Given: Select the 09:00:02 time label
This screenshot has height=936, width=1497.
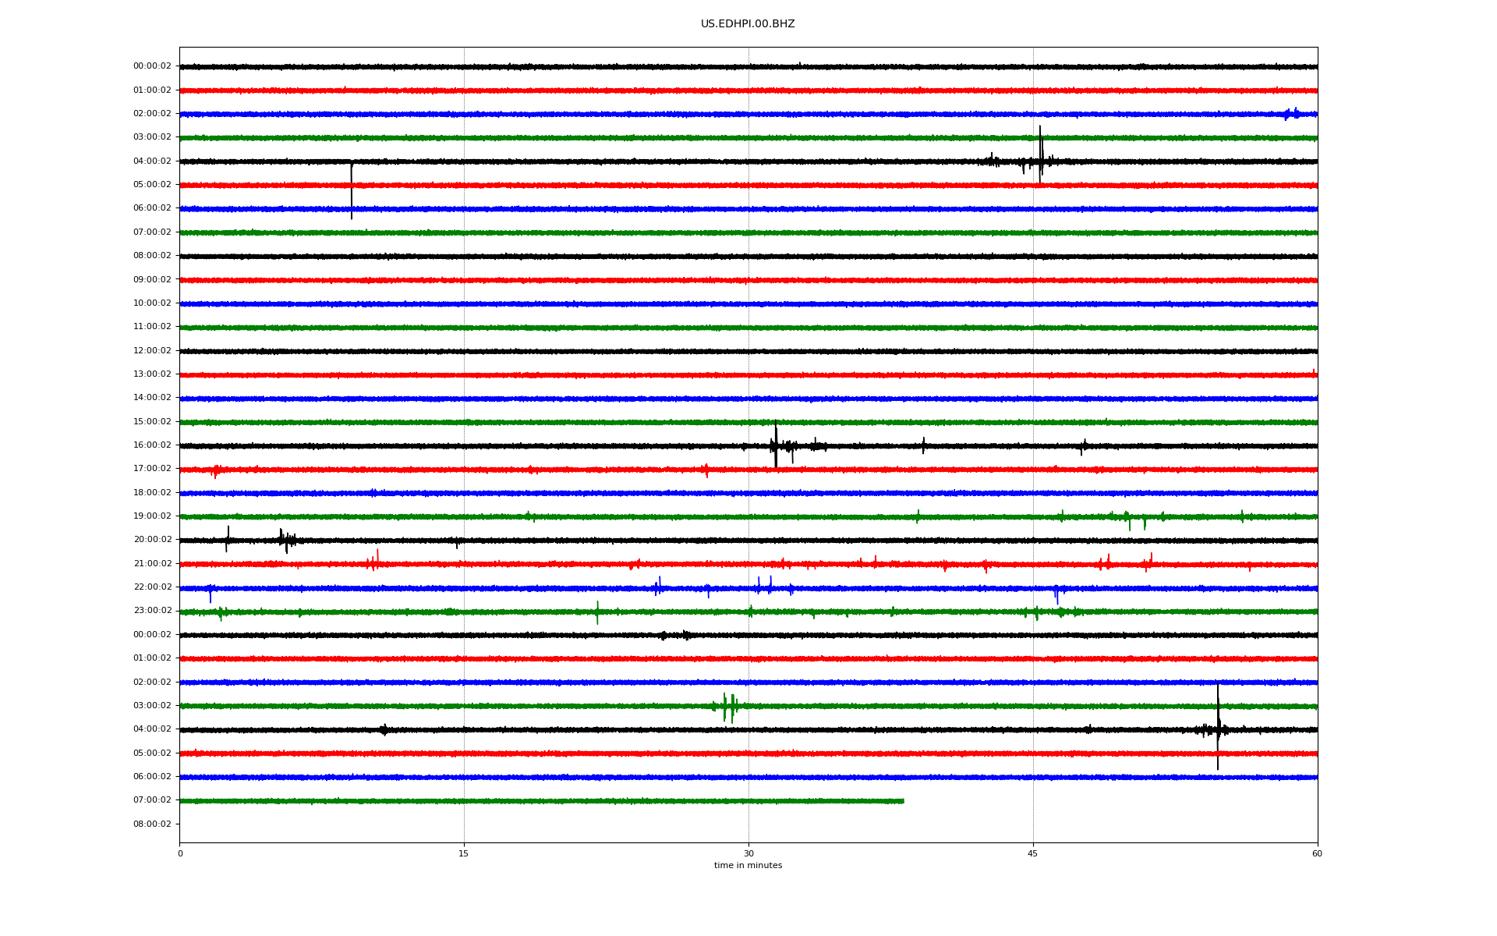Looking at the screenshot, I should tap(152, 279).
